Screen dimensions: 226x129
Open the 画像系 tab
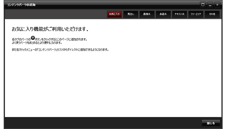(x=147, y=14)
